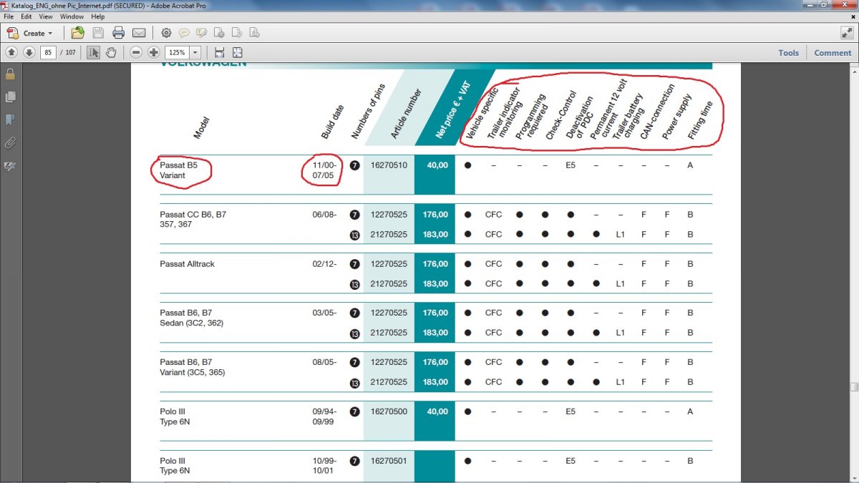Activate the text selection cursor tool
The height and width of the screenshot is (483, 859).
pyautogui.click(x=94, y=52)
